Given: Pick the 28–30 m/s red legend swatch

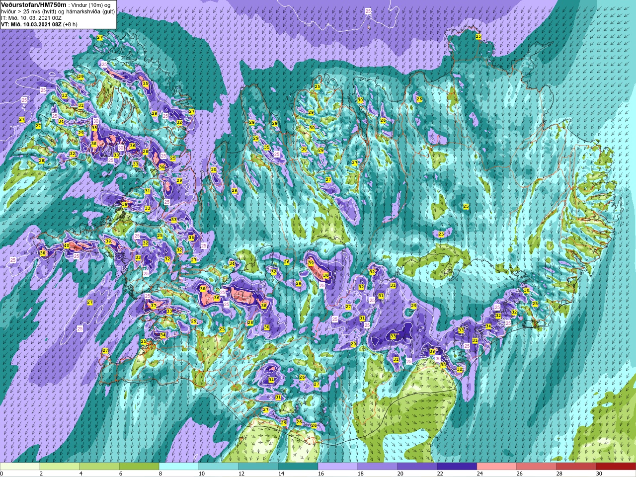Looking at the screenshot, I should click(576, 467).
